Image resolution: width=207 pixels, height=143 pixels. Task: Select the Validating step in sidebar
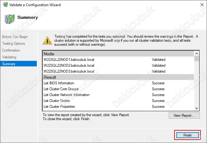(x=9, y=57)
